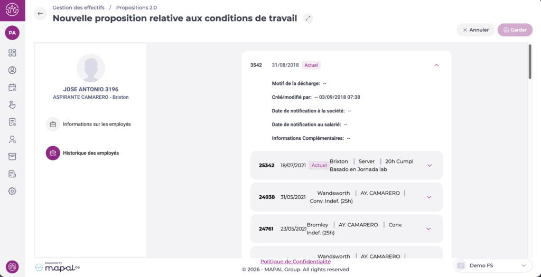The height and width of the screenshot is (277, 541).
Task: Open the dashboard grid icon in sidebar
Action: click(12, 53)
